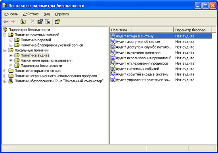Click the icon of Аудит входа в систему
The height and width of the screenshot is (153, 218).
point(113,36)
